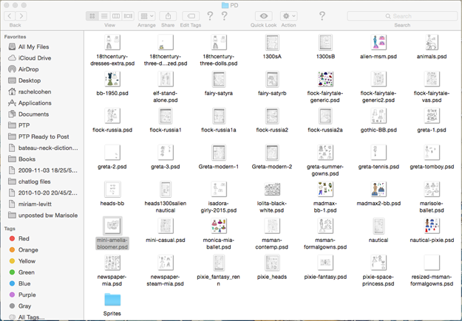Open the Action gear menu
Screen dimensions: 462x321
click(288, 16)
